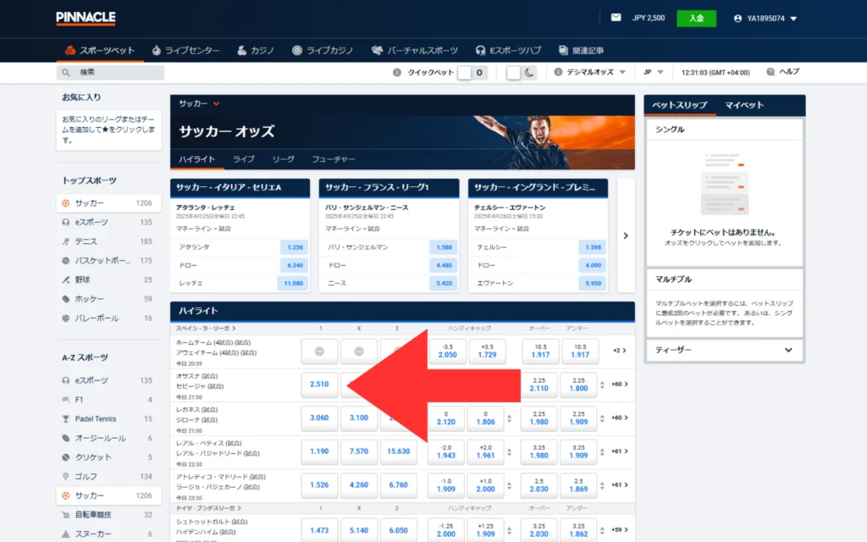Open ドイツ - ブンデスリーガ league link

point(208,508)
